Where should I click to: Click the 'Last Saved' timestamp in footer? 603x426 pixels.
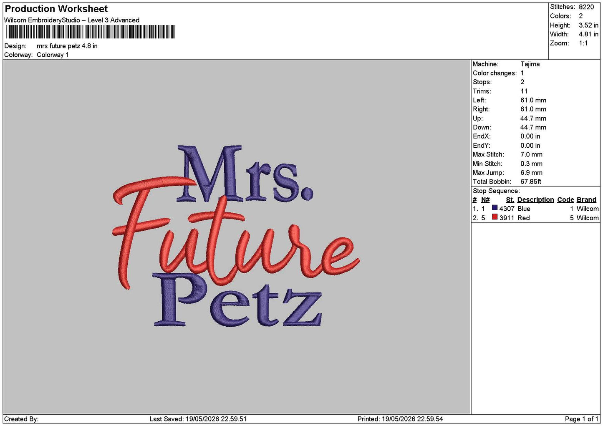tap(198, 419)
